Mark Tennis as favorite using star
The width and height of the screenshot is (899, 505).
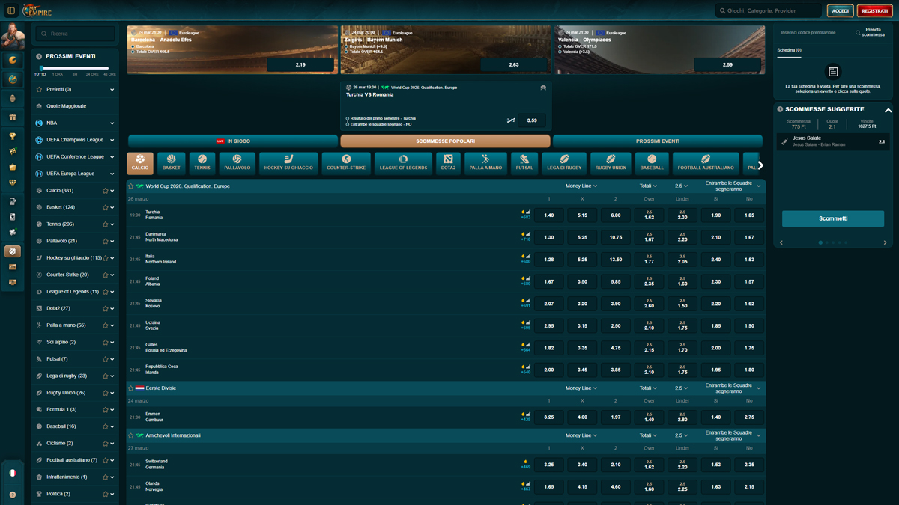[105, 224]
